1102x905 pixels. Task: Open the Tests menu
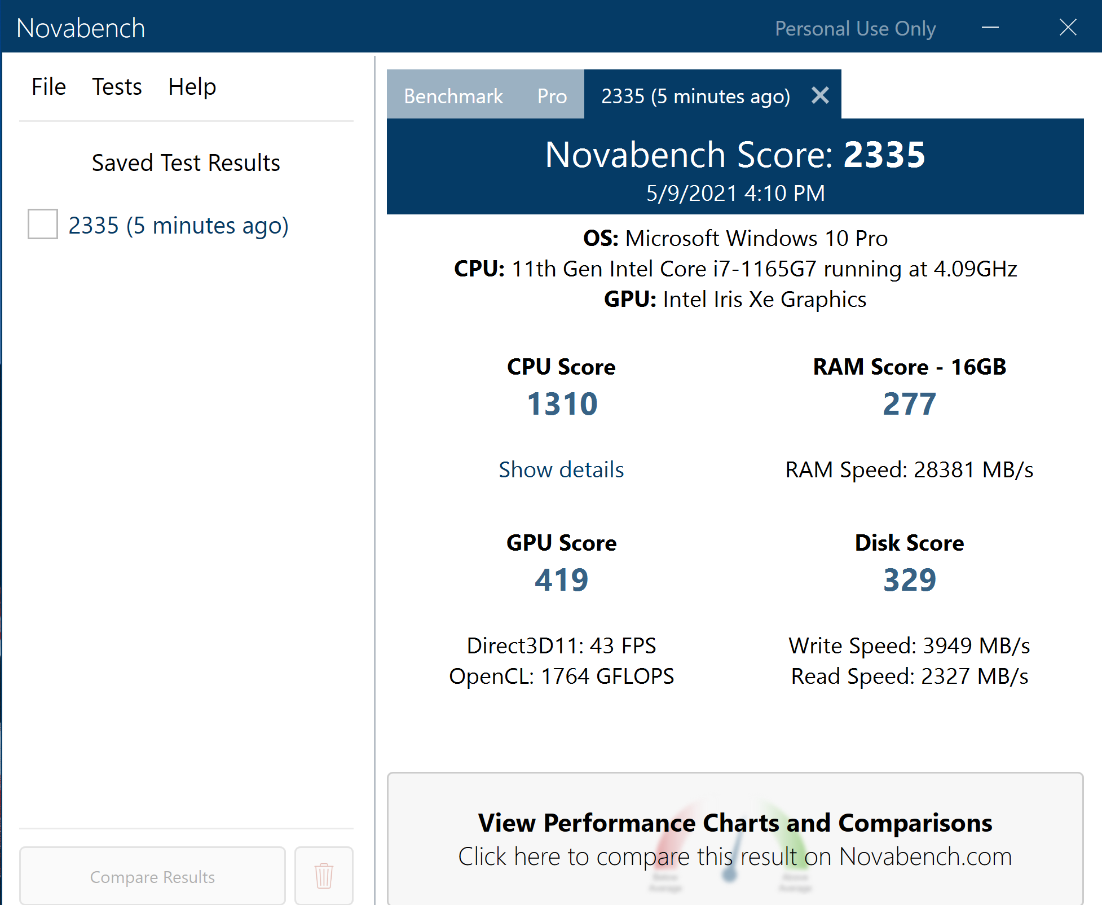point(117,87)
